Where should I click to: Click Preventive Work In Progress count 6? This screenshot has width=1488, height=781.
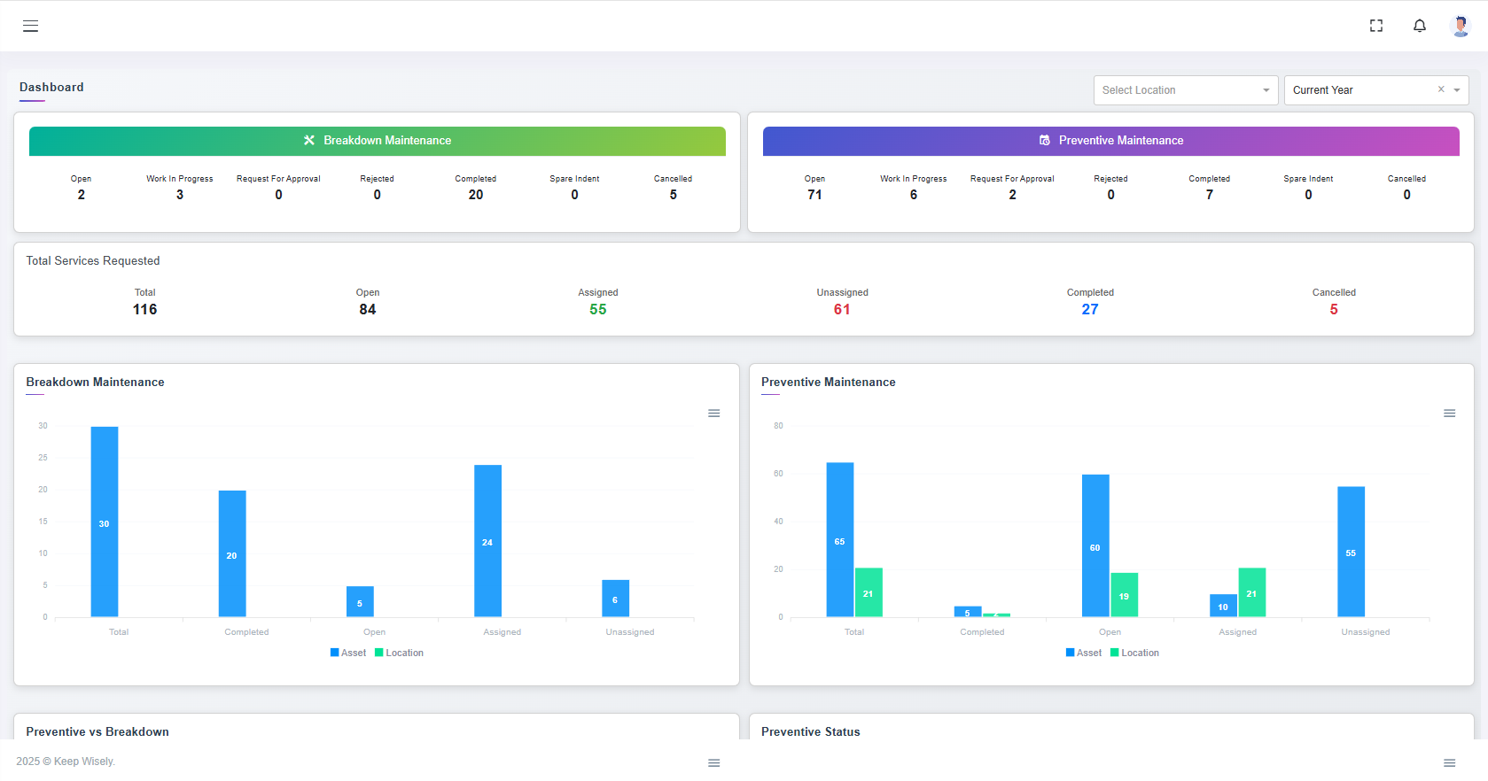click(914, 195)
